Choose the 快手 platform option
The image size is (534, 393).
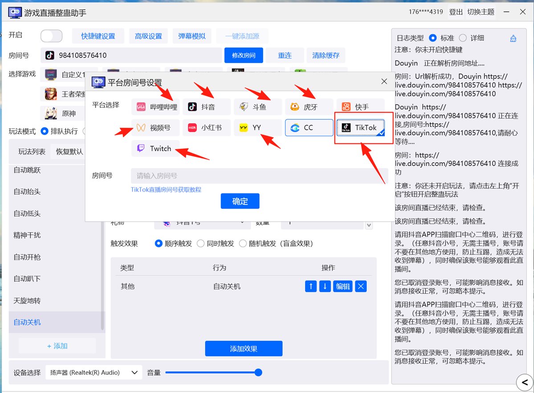(360, 107)
